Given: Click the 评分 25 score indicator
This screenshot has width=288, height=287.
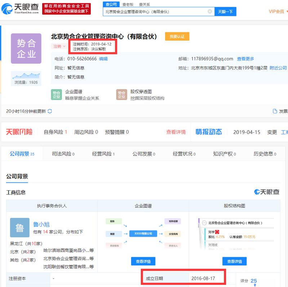Looking at the screenshot, I should tap(249, 281).
